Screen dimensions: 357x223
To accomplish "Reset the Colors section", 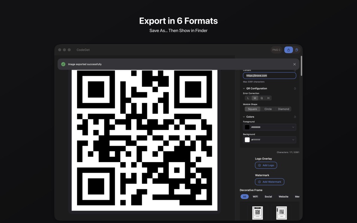I will pos(295,117).
